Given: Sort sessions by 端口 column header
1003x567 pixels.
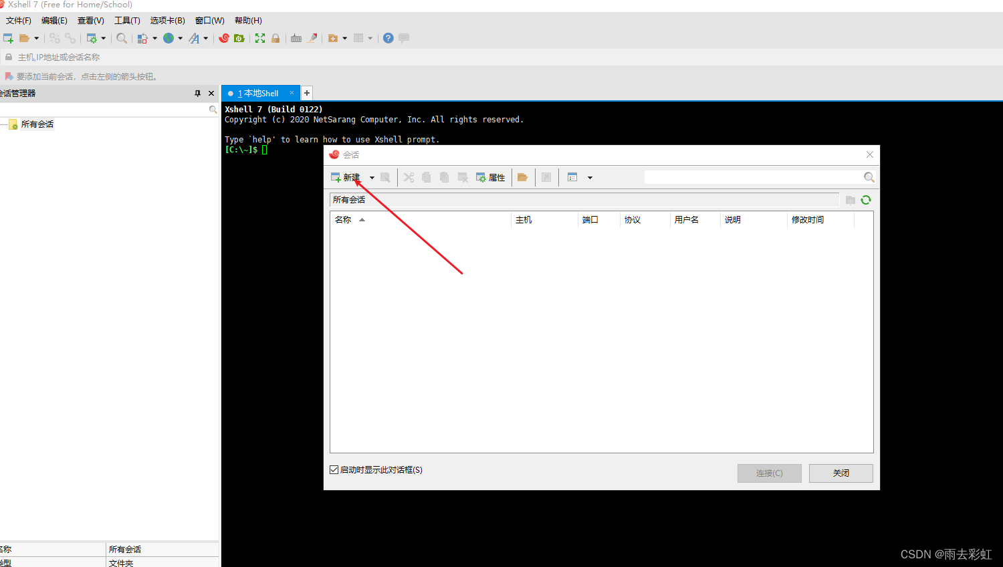Looking at the screenshot, I should (599, 220).
